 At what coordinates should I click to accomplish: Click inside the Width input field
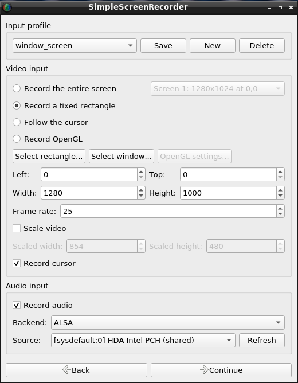[89, 193]
